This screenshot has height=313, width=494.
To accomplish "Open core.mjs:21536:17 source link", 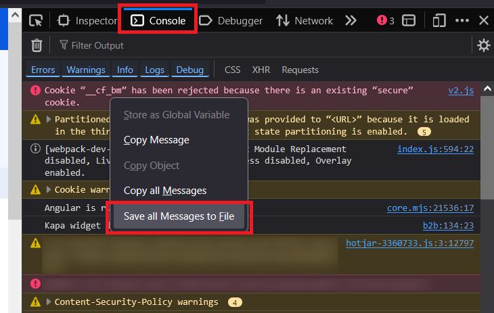I will click(x=430, y=208).
